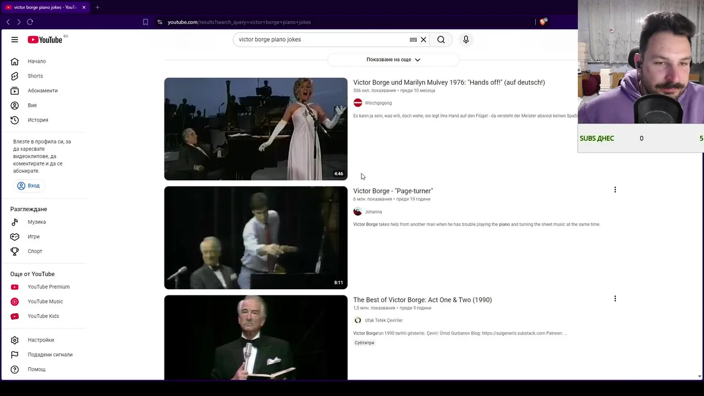Start voice search with microphone icon
Image resolution: width=704 pixels, height=396 pixels.
click(x=466, y=40)
